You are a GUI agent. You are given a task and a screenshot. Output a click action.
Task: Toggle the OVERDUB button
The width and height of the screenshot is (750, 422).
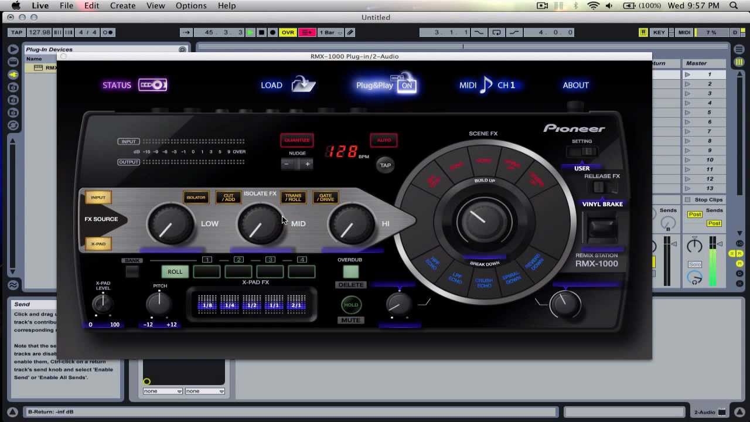350,271
